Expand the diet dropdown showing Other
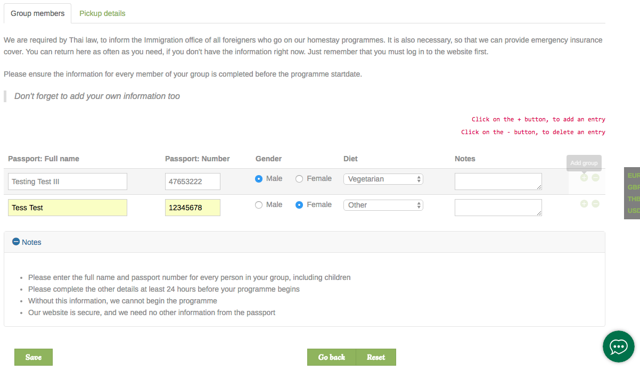The height and width of the screenshot is (371, 640). pos(383,205)
